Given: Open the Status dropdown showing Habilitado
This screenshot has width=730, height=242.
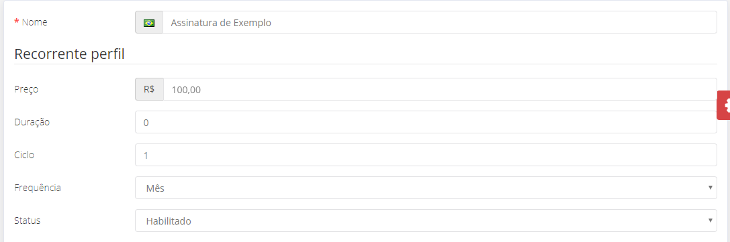Looking at the screenshot, I should coord(426,221).
